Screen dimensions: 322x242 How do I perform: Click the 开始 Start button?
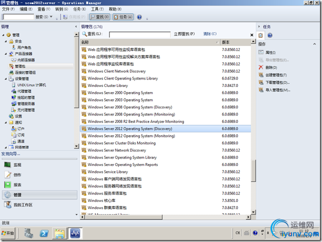(8, 233)
